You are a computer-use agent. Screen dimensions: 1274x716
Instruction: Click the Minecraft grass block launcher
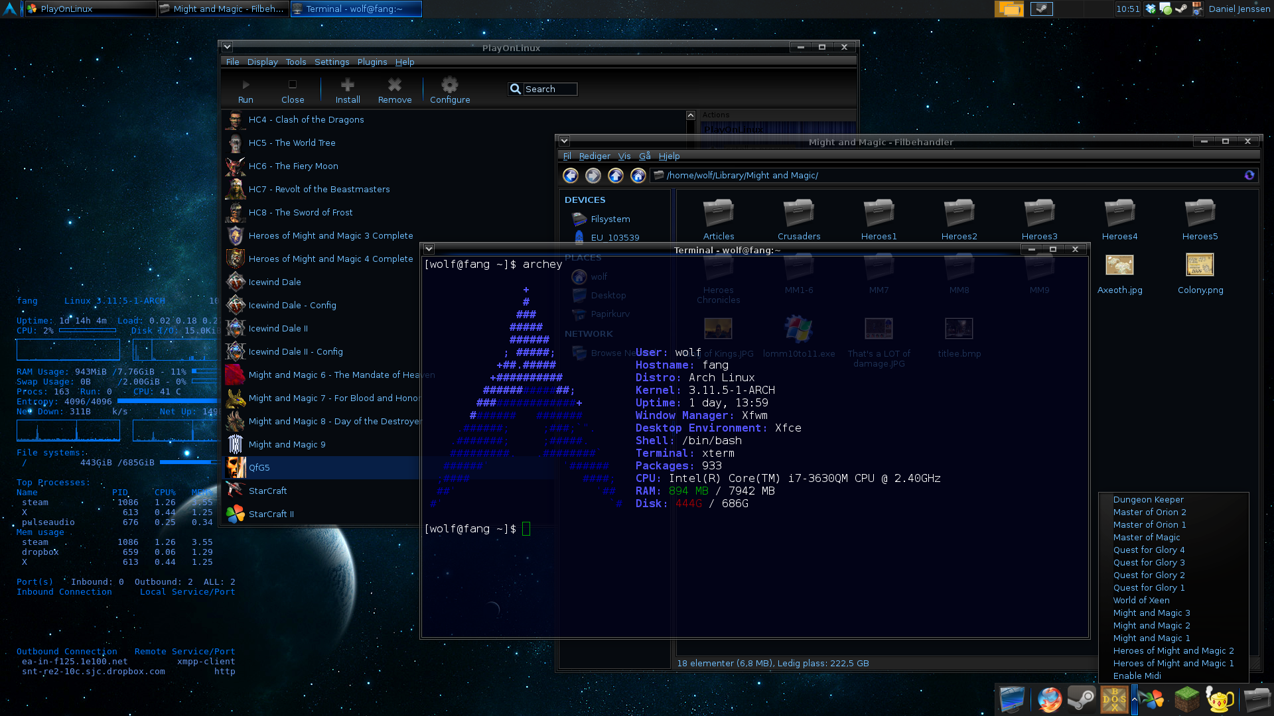[1186, 699]
